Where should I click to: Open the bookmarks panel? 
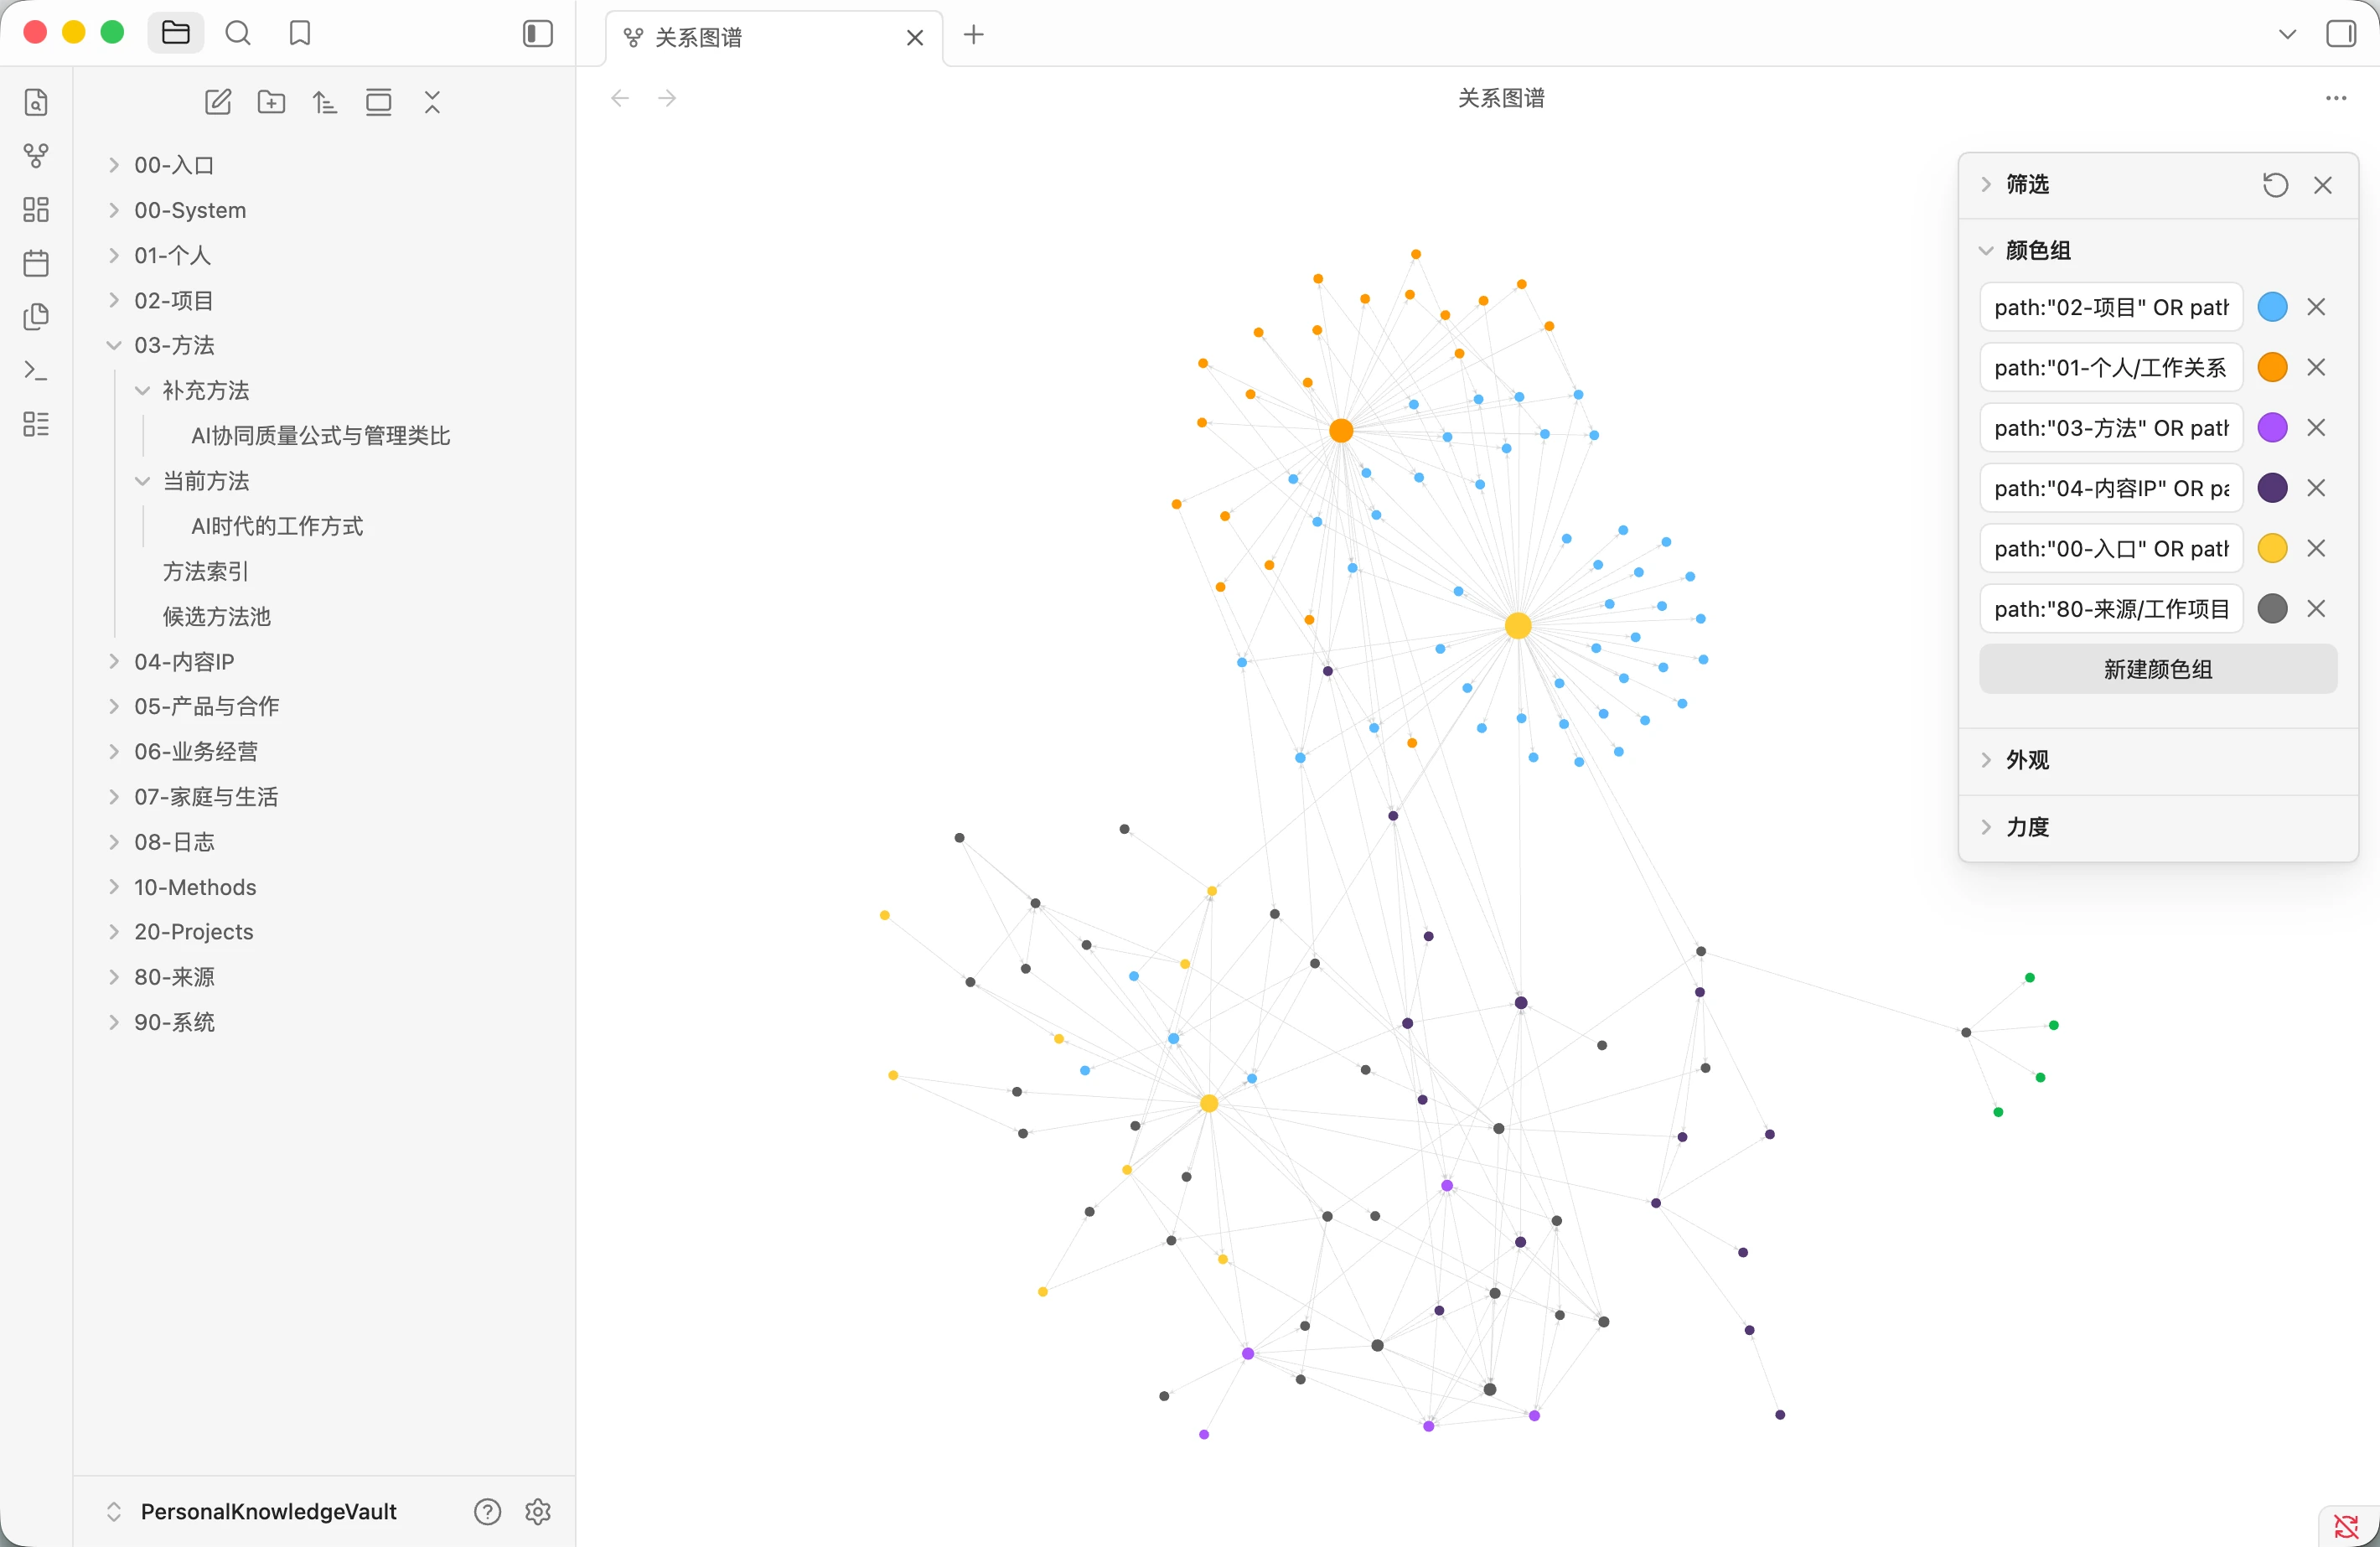tap(300, 33)
